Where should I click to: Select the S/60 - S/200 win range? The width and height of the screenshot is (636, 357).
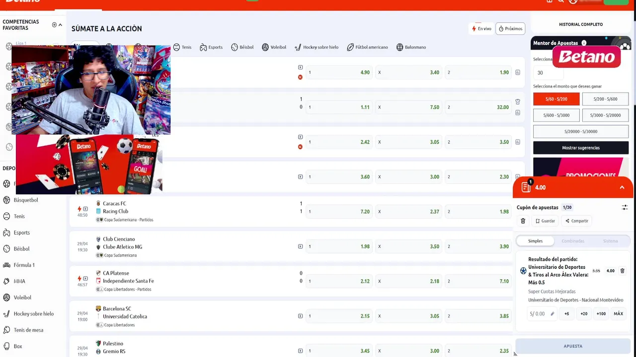(x=556, y=99)
